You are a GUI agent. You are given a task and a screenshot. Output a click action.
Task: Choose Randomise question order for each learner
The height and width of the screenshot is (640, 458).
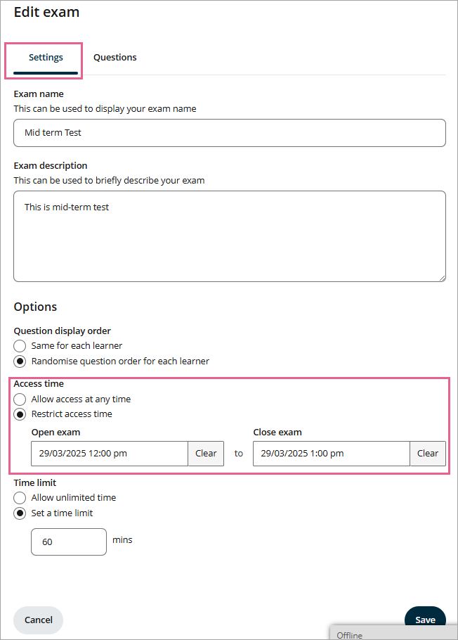coord(20,361)
